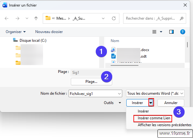Click the Plage text field

[x=91, y=73]
